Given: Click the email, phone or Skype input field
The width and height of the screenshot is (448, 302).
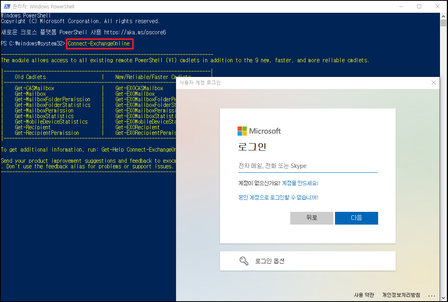Looking at the screenshot, I should tap(308, 166).
